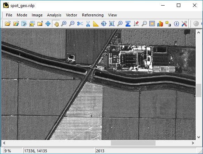This screenshot has height=154, width=203.
Task: Click the vertical scrollbar down arrow
Action: click(198, 137)
